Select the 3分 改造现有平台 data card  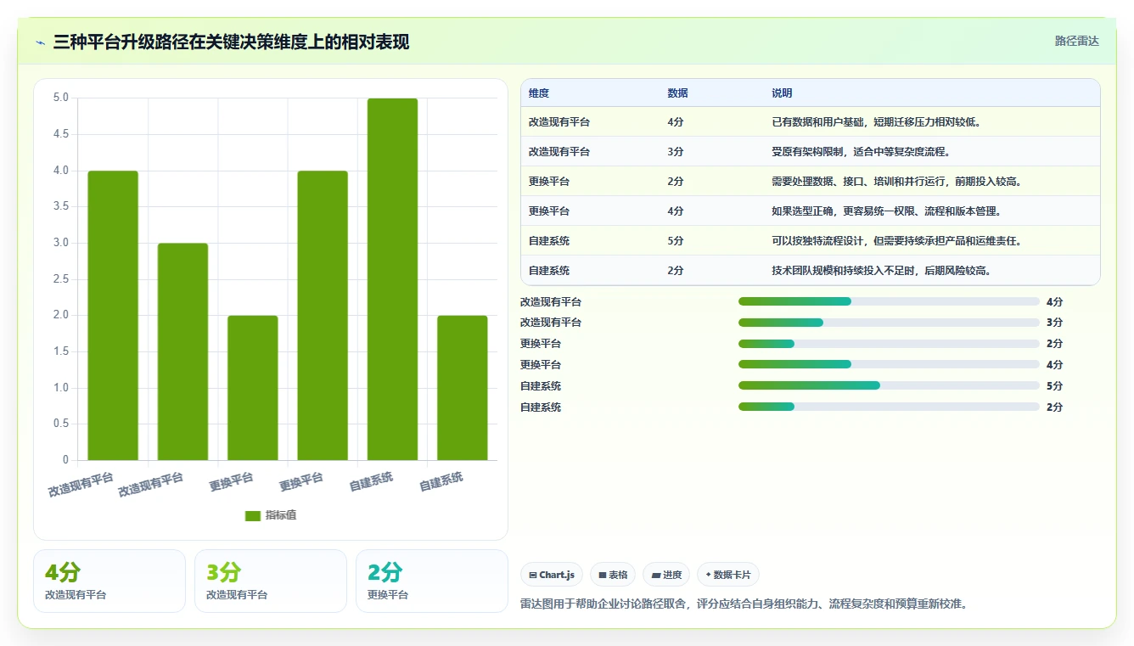(271, 581)
